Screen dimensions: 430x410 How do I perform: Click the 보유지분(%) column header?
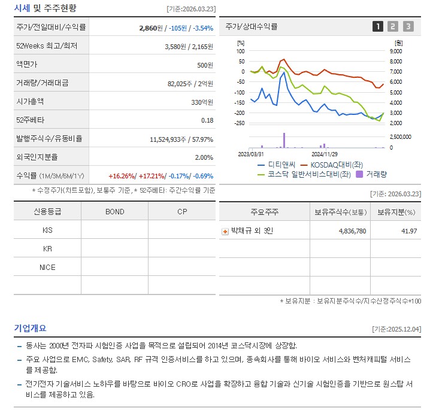click(396, 212)
